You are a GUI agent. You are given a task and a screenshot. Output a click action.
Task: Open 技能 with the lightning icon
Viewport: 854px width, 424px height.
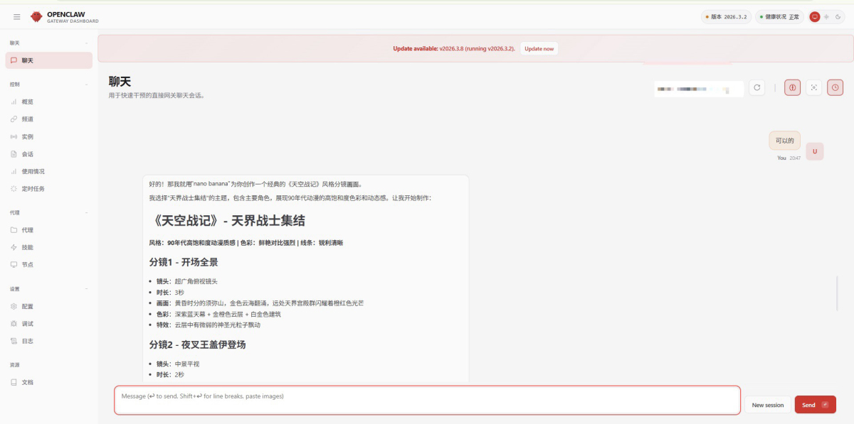(x=27, y=247)
